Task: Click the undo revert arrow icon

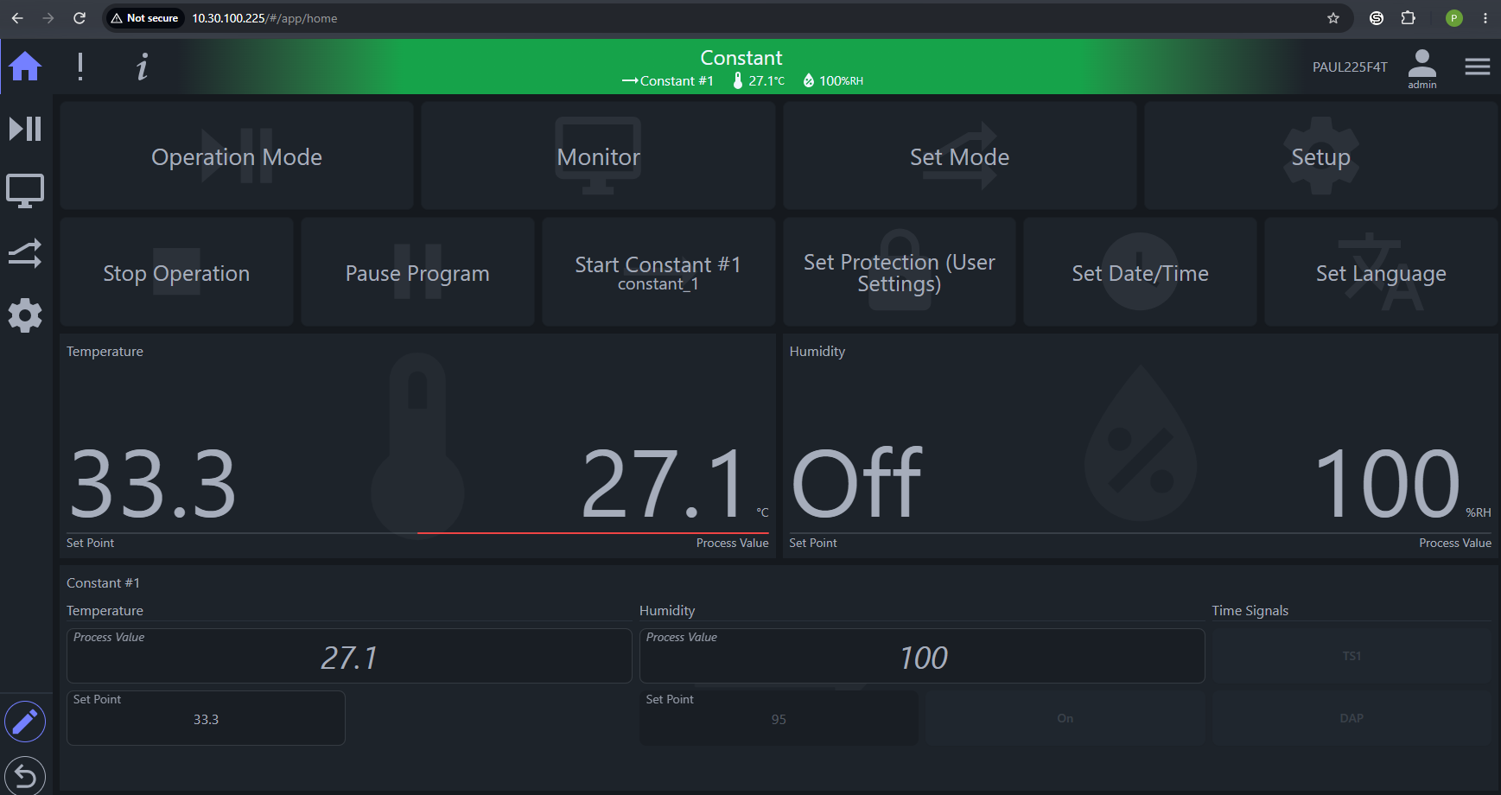Action: click(25, 775)
